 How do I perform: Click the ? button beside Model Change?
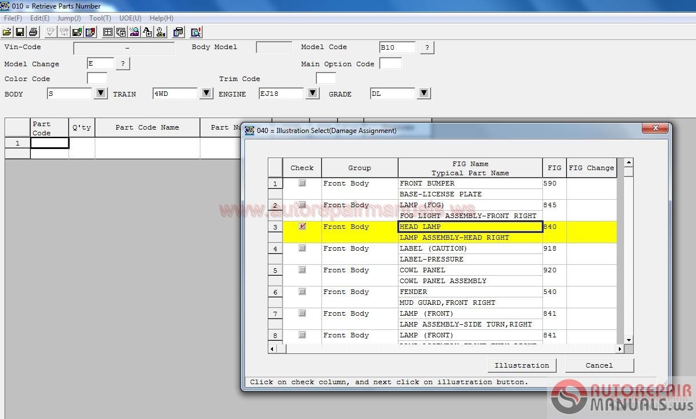tap(123, 63)
